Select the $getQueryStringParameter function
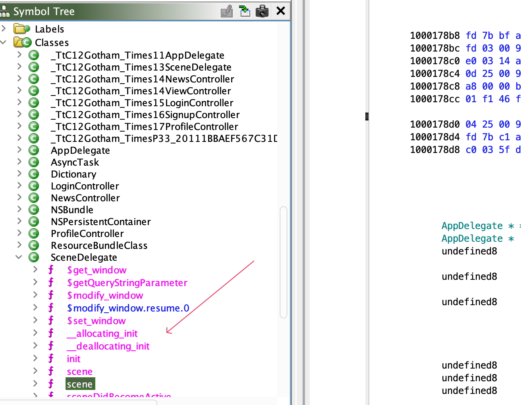This screenshot has width=521, height=405. [x=127, y=283]
